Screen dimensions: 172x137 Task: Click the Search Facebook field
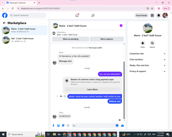coord(28,15)
